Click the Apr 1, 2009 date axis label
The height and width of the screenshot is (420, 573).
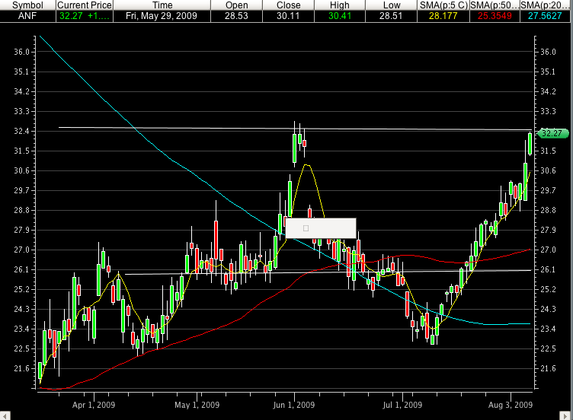coord(91,404)
